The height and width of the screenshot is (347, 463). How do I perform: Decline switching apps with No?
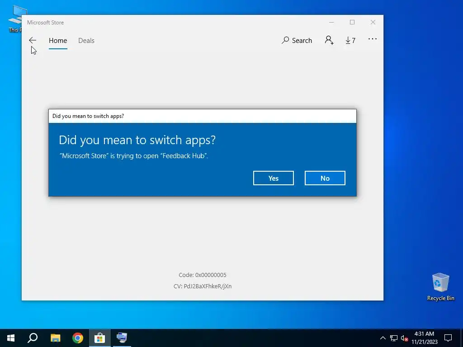325,178
